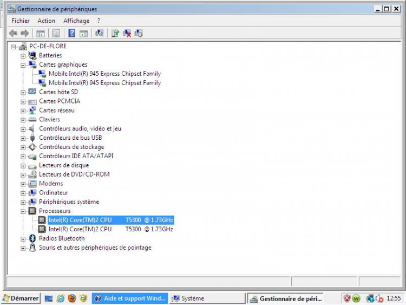This screenshot has height=305, width=406.
Task: Select the Périphériques système label
Action: pyautogui.click(x=69, y=202)
